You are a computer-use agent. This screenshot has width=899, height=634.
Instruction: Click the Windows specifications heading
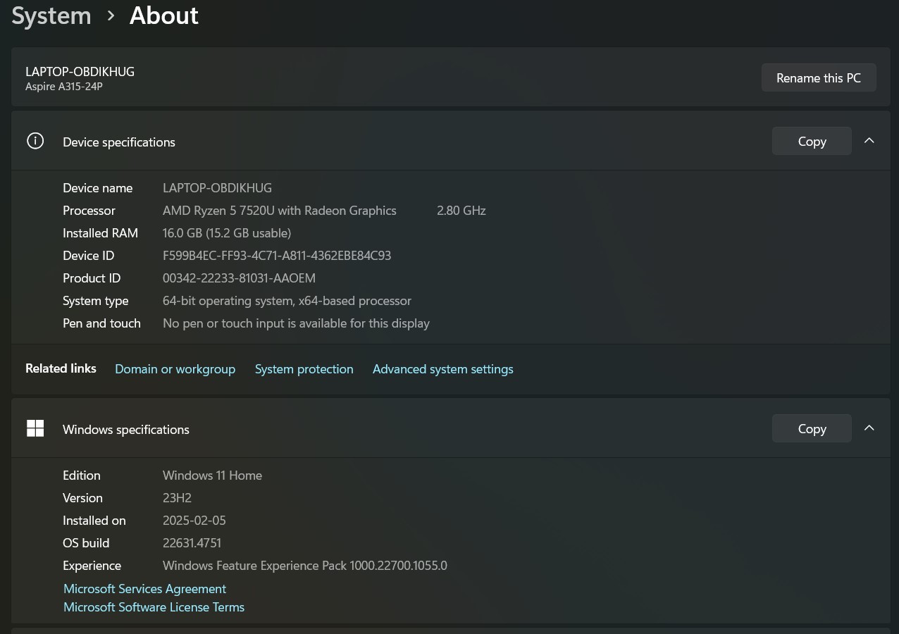(x=126, y=429)
